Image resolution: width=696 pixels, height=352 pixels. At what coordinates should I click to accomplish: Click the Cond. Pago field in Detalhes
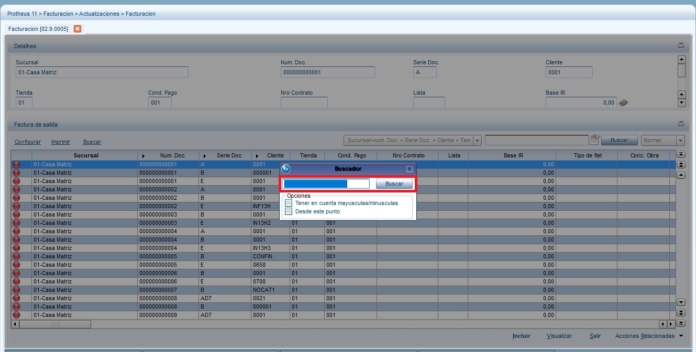[160, 103]
